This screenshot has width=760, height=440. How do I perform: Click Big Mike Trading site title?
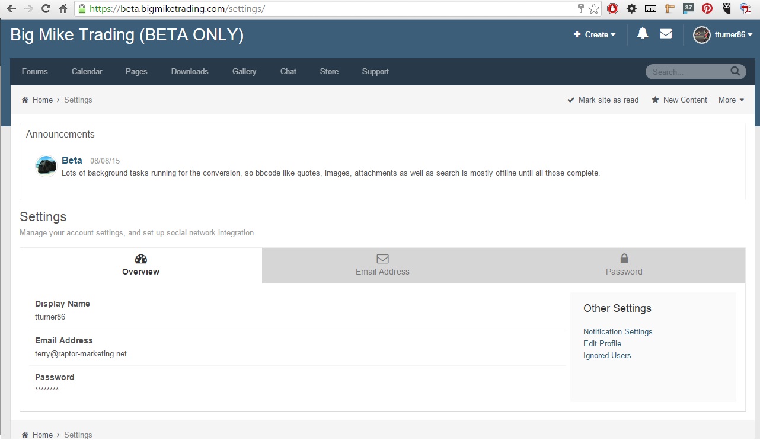[127, 35]
